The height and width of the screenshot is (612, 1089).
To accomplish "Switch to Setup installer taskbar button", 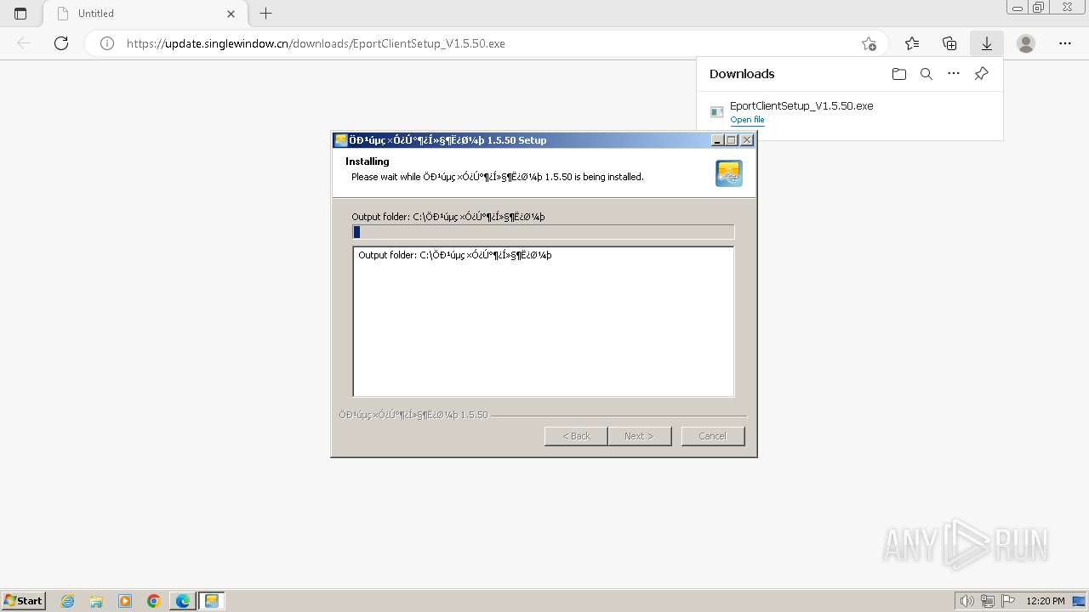I will (212, 601).
